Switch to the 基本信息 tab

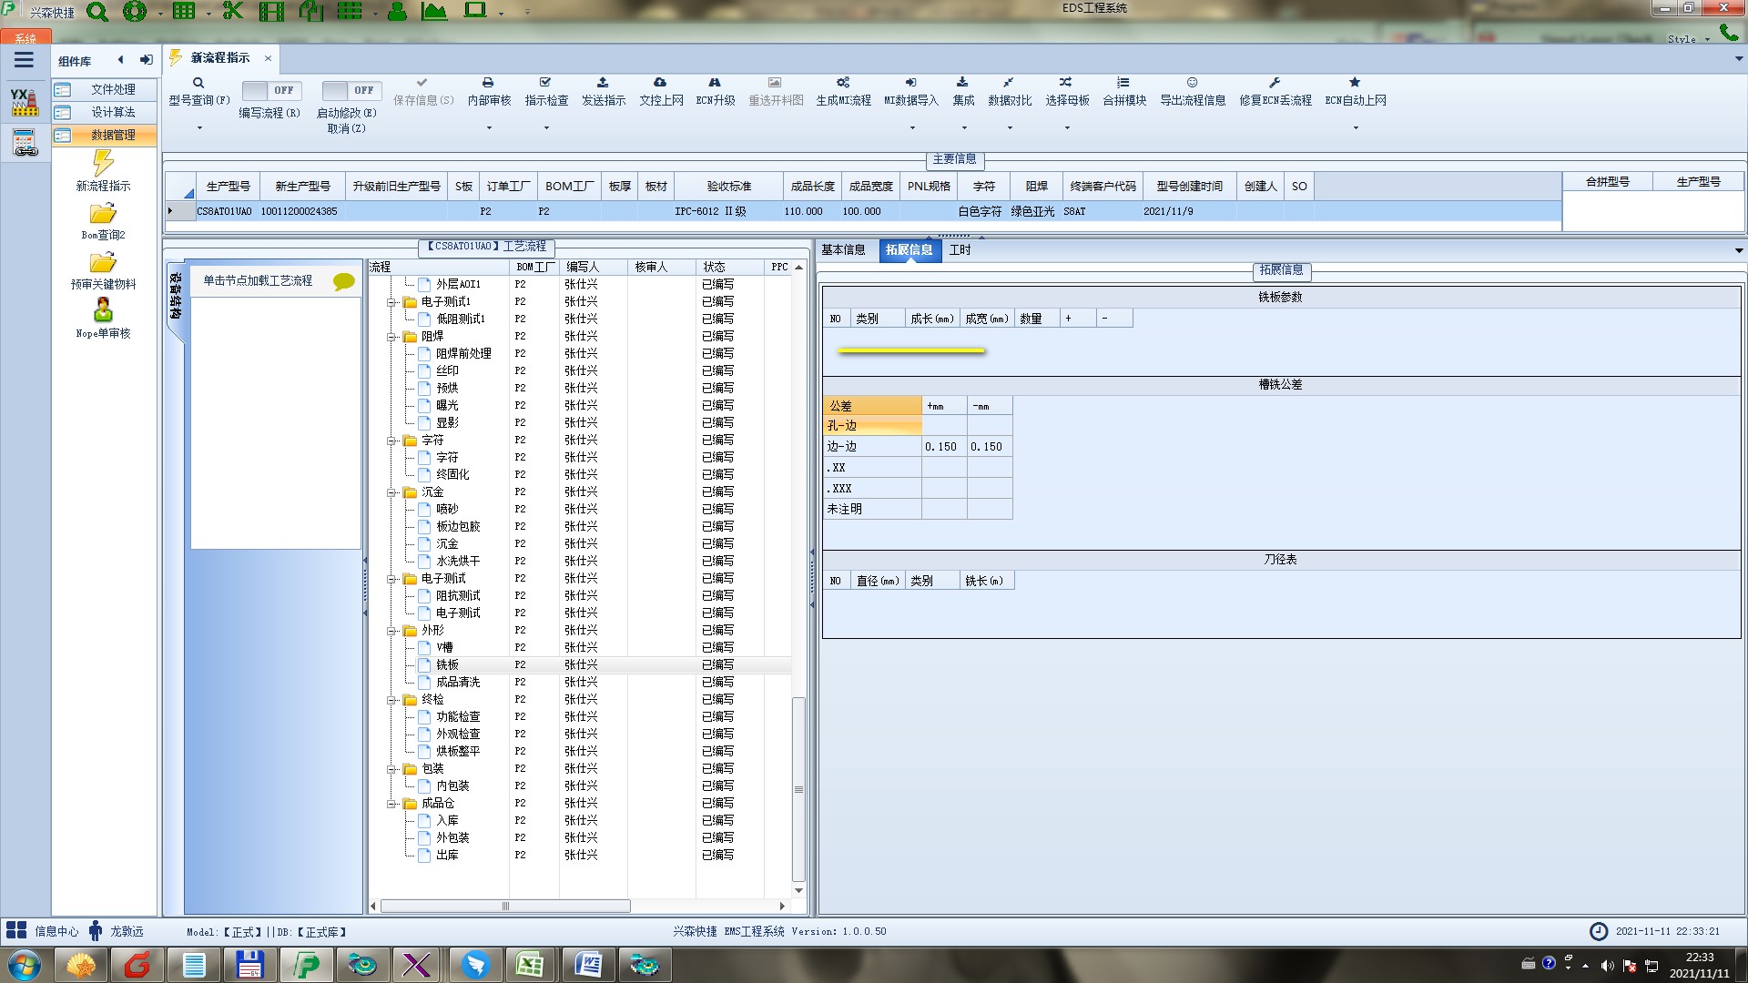pos(843,249)
